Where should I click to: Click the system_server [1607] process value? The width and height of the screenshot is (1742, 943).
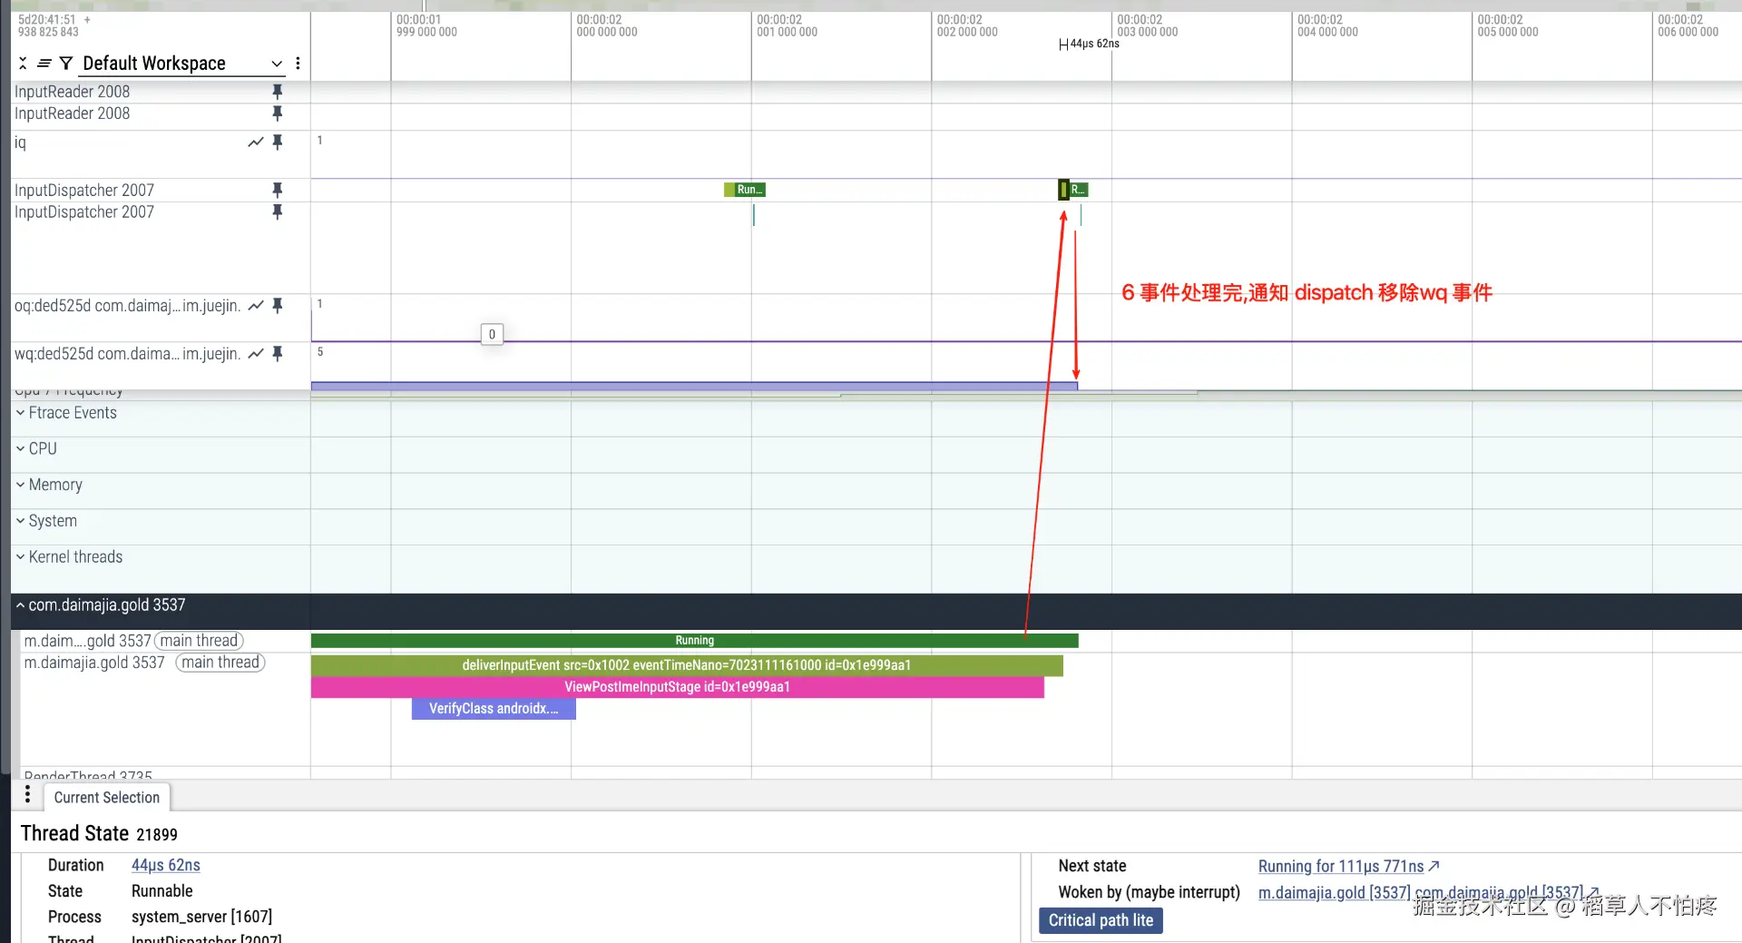coord(201,917)
